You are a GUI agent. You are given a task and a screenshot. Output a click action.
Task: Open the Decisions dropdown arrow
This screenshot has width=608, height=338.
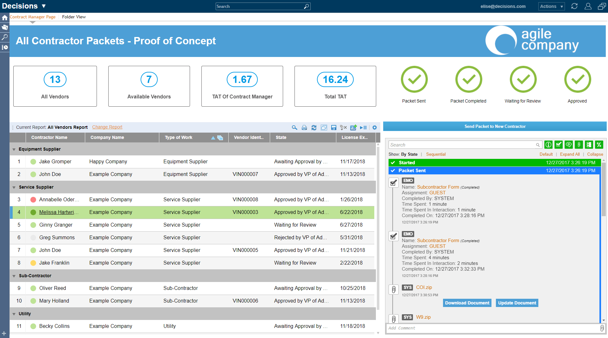(44, 6)
